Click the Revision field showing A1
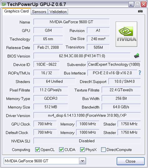 [x=98, y=30]
